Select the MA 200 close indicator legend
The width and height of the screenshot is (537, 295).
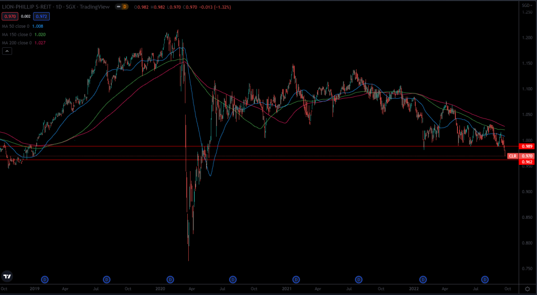[x=18, y=43]
